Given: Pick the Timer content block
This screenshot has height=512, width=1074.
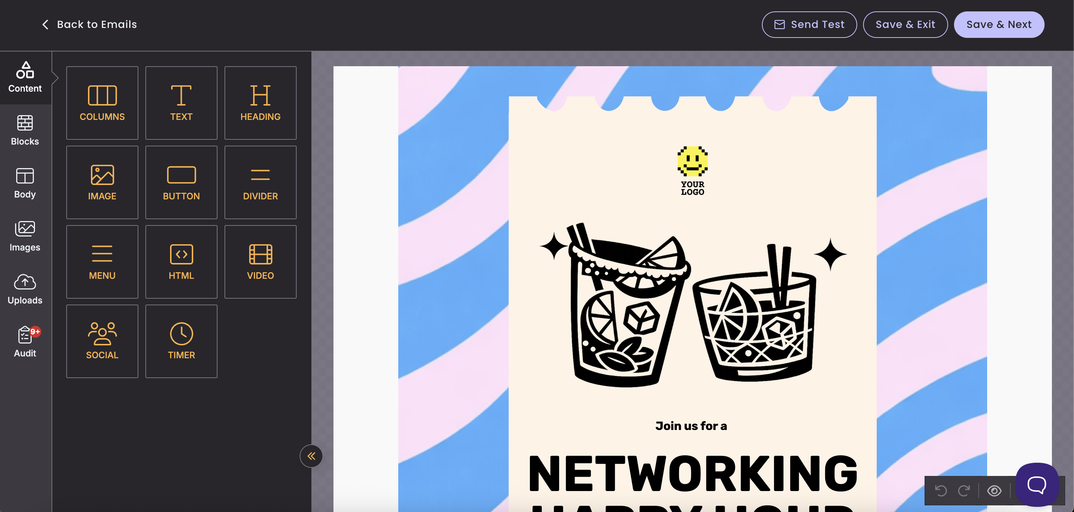Looking at the screenshot, I should pos(181,341).
